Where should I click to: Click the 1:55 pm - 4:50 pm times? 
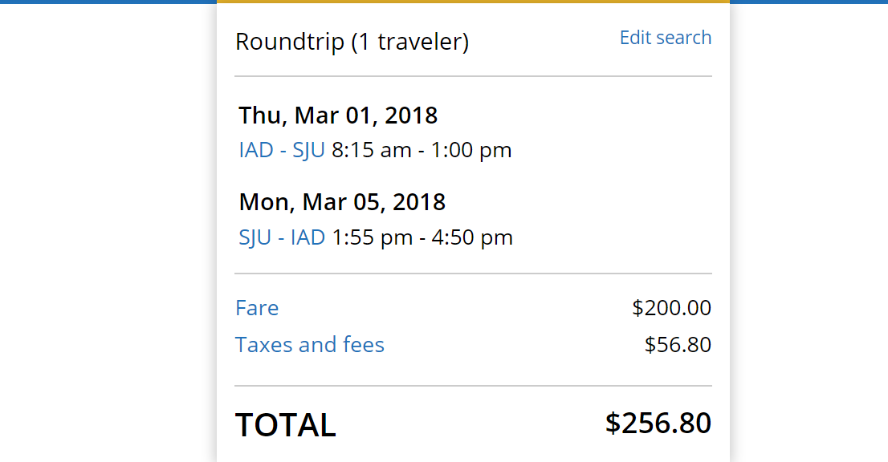422,237
